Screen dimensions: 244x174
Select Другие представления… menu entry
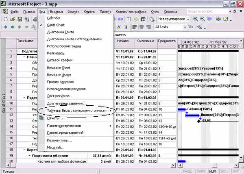point(67,103)
